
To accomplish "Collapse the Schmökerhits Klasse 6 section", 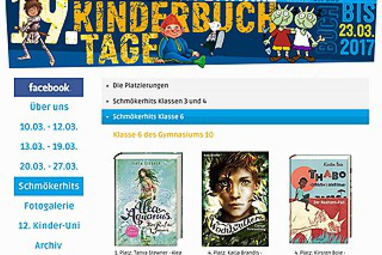I will pos(235,117).
